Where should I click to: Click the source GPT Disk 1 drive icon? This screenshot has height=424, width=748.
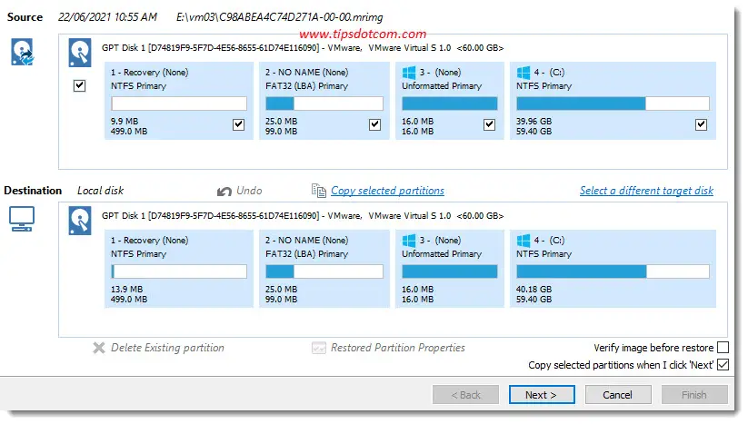(80, 53)
